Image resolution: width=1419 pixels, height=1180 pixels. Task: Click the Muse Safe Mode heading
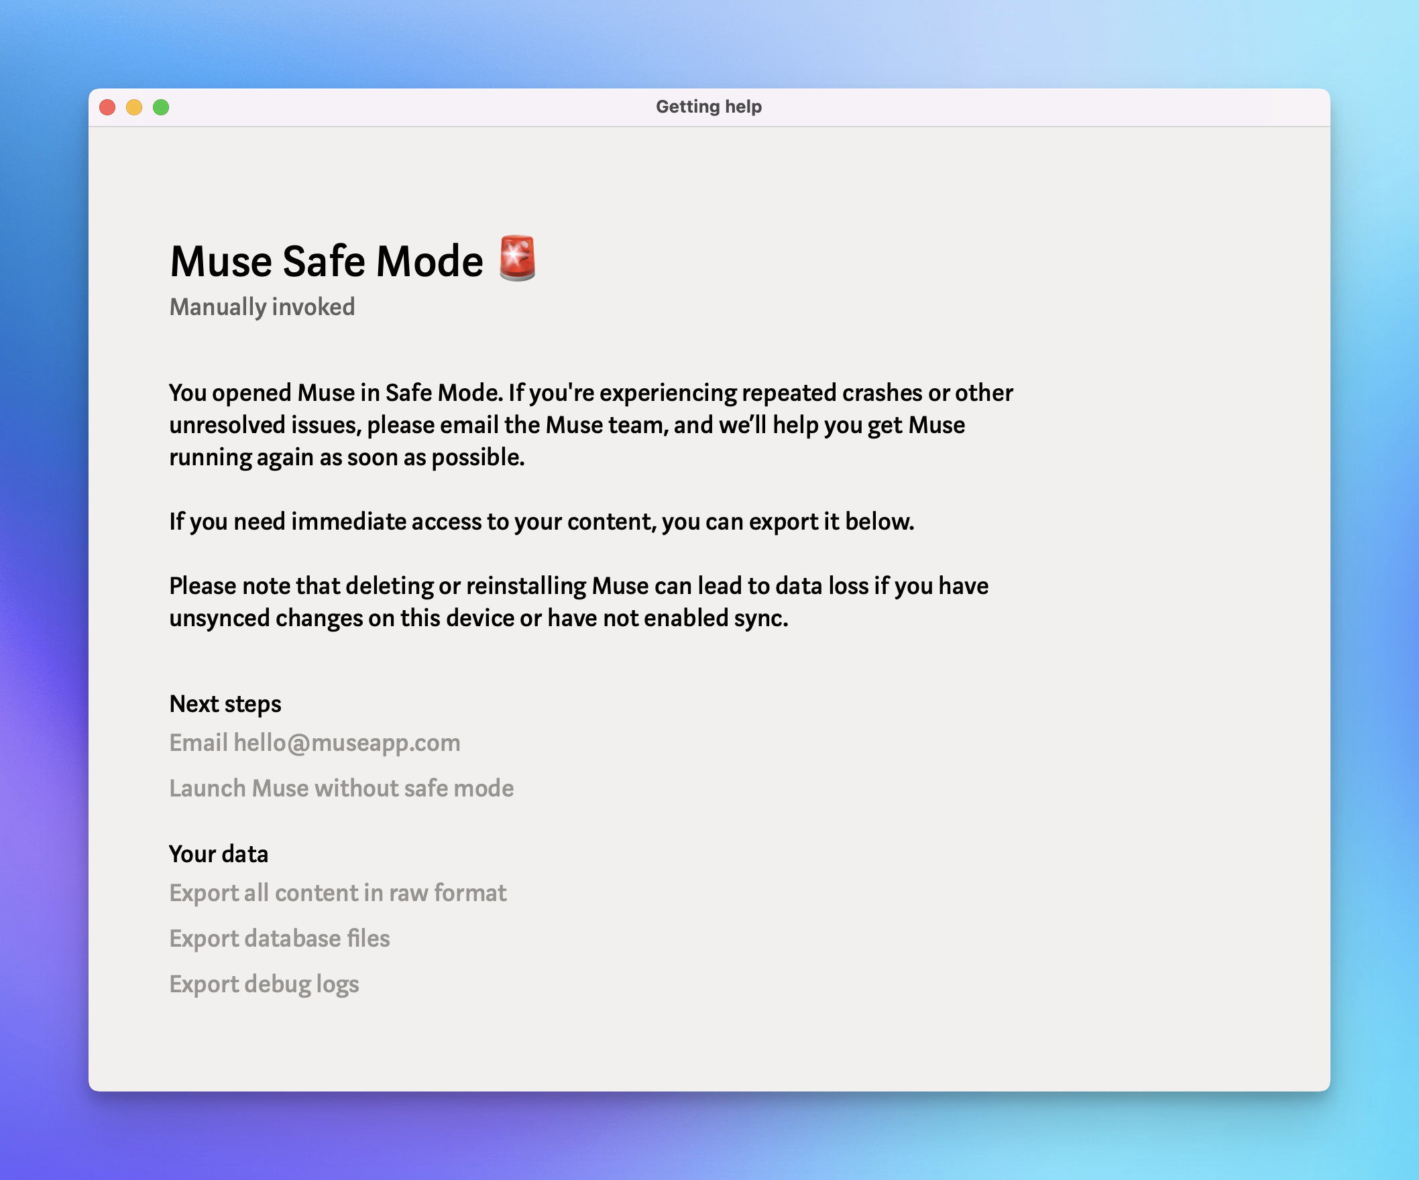pyautogui.click(x=327, y=261)
